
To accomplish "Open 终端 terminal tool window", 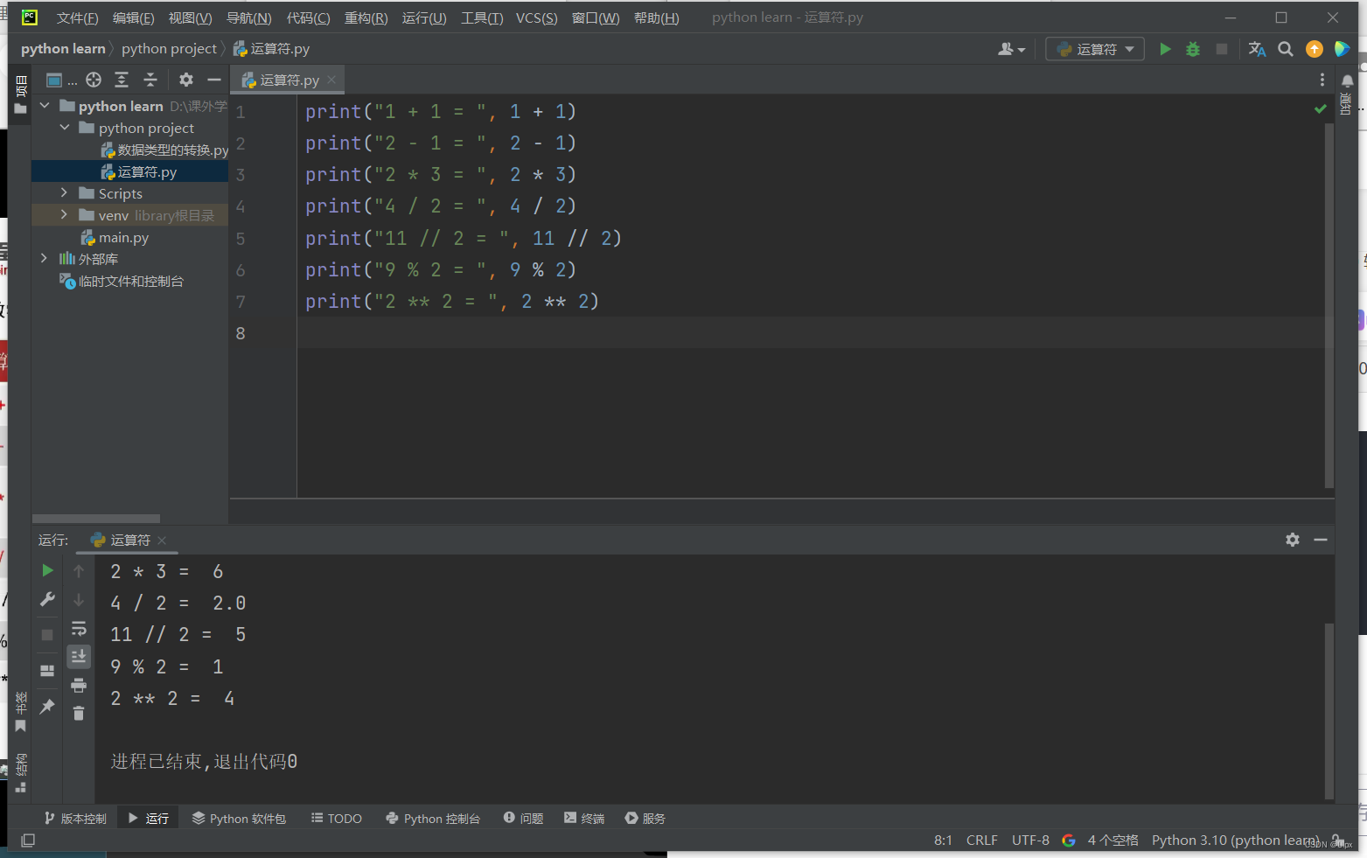I will [x=584, y=818].
